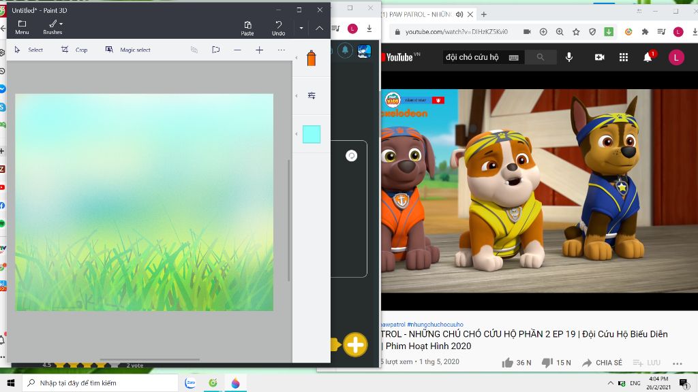Open the browser profile avatar L in right browser
Viewport: 698px width, 392px height.
678,31
